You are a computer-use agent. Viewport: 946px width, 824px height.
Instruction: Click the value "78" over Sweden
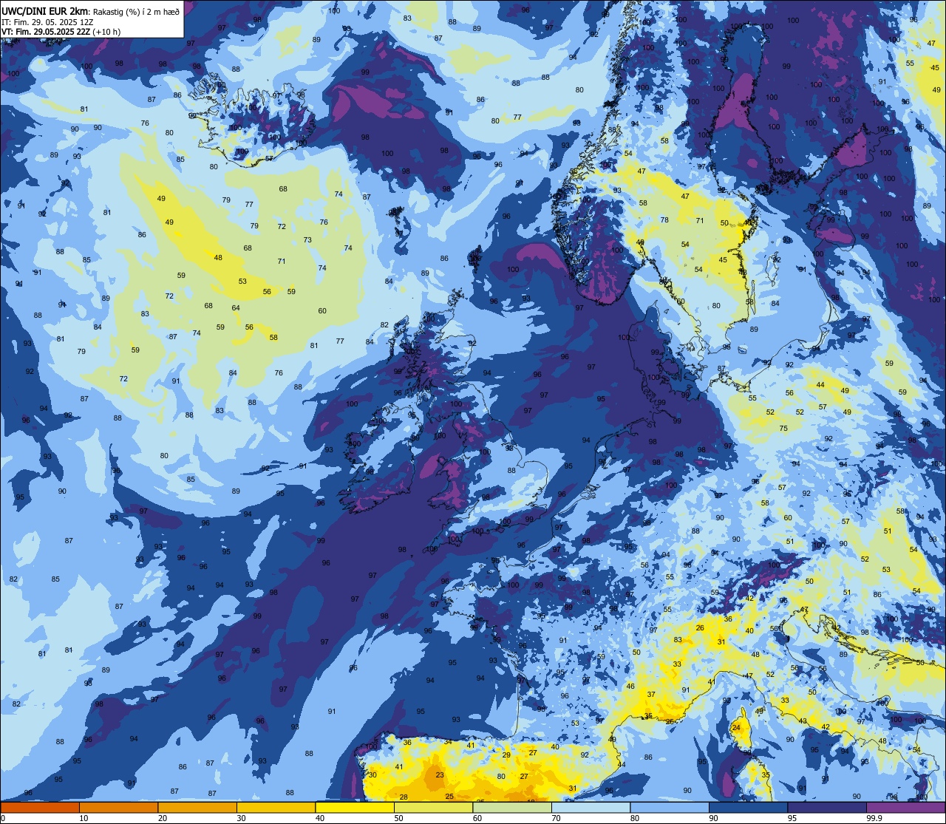point(664,220)
